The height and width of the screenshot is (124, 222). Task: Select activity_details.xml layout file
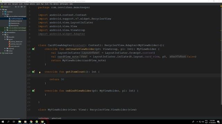tap(15, 42)
